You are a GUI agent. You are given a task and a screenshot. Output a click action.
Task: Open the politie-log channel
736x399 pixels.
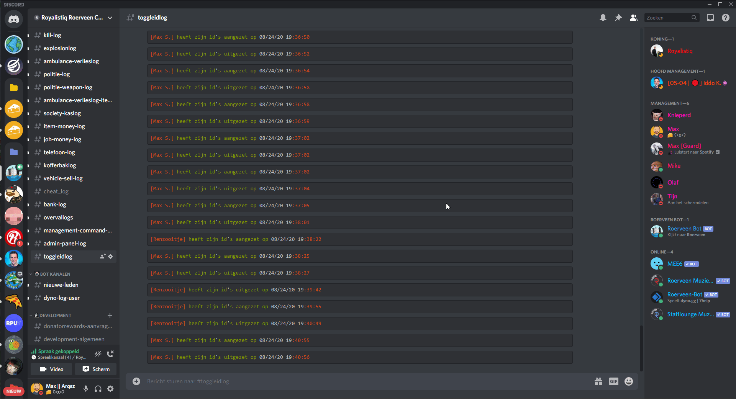(57, 74)
